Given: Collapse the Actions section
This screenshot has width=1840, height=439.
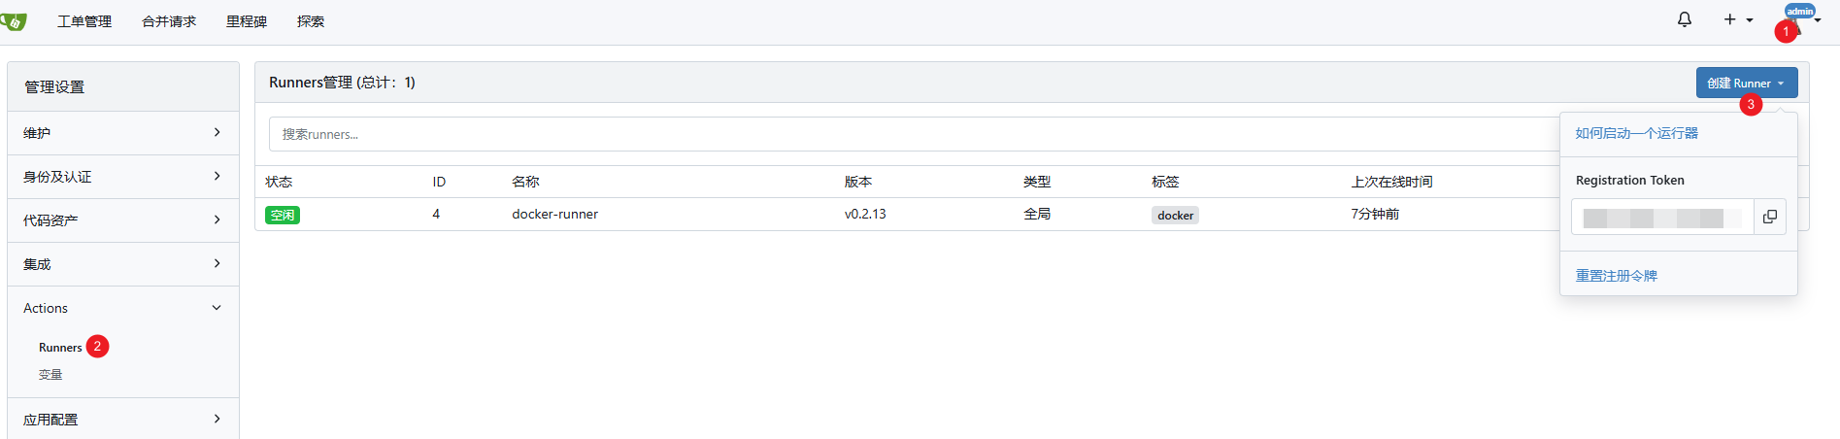Looking at the screenshot, I should 123,308.
